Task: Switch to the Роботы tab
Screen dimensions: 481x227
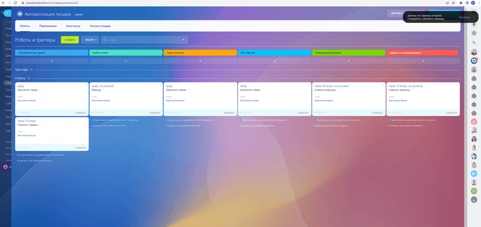Action: [25, 26]
